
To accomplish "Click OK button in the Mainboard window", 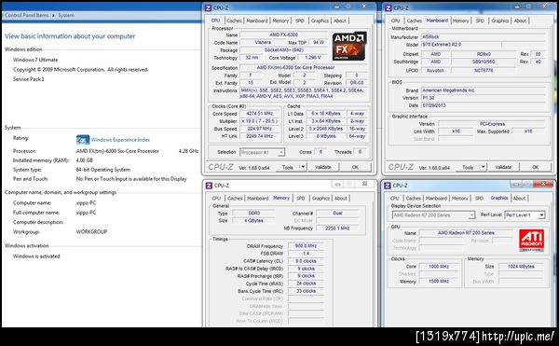I will (535, 167).
